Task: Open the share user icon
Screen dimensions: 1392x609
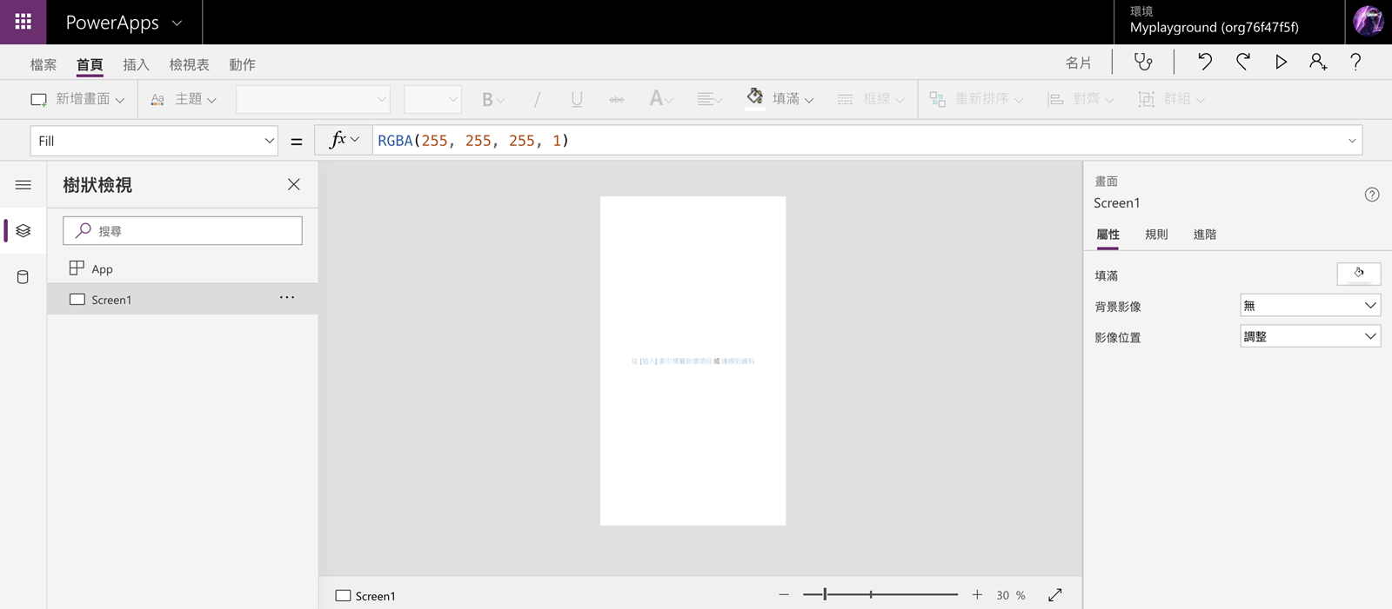Action: pos(1318,62)
